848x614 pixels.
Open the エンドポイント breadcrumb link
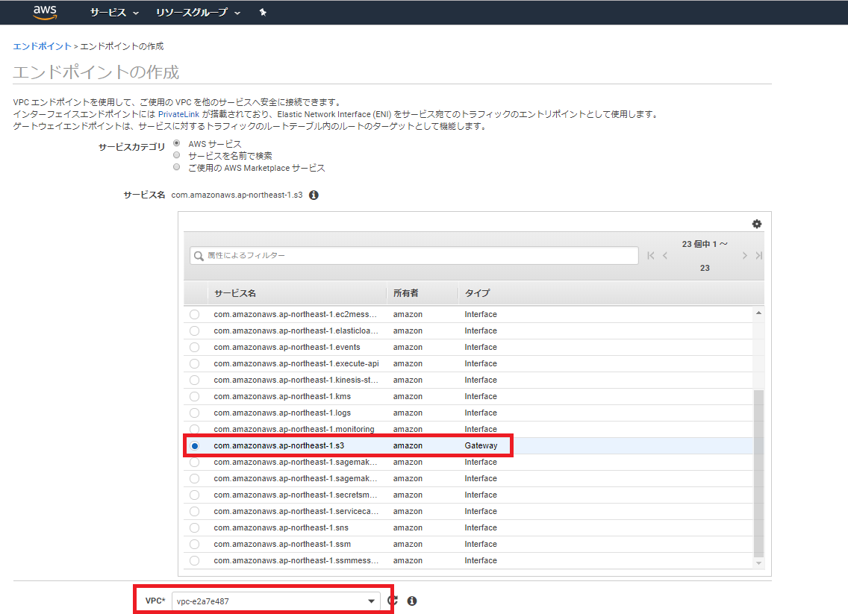point(42,46)
